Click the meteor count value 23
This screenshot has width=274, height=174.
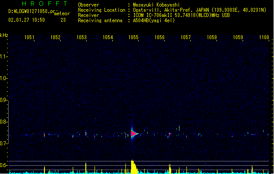coord(63,20)
